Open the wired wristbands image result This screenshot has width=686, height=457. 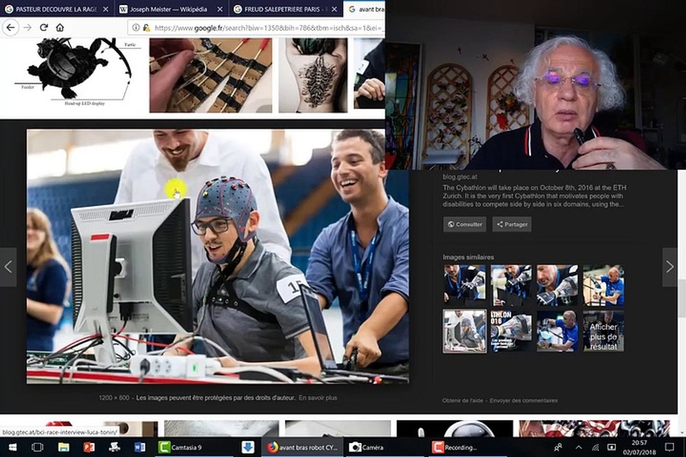210,76
